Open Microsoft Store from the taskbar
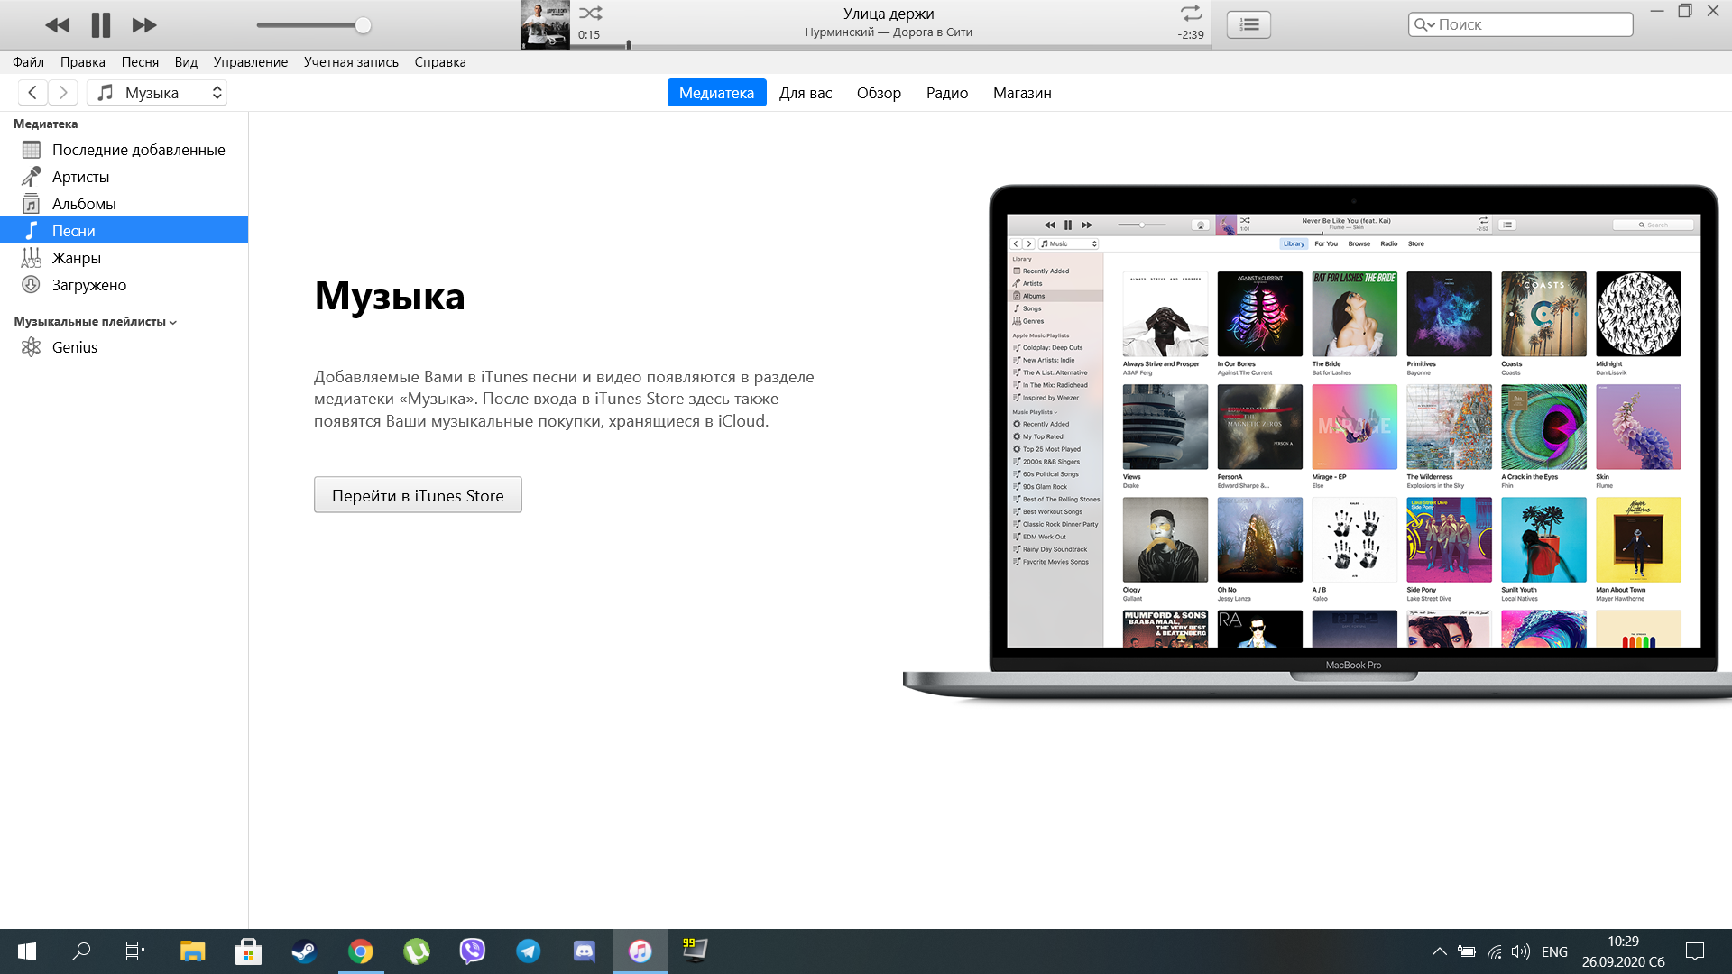 (x=248, y=951)
